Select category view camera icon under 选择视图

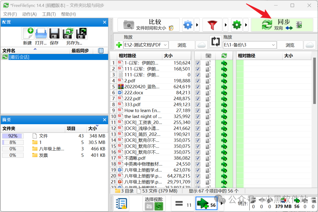(149, 206)
